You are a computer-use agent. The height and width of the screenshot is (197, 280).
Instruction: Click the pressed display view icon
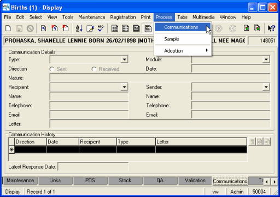[x=148, y=28]
